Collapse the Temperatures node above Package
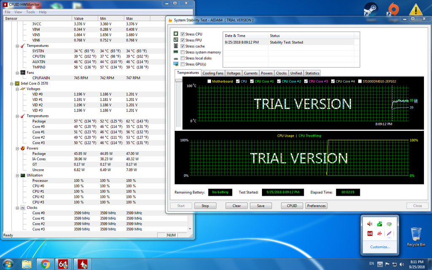The width and height of the screenshot is (432, 270). pos(17,116)
